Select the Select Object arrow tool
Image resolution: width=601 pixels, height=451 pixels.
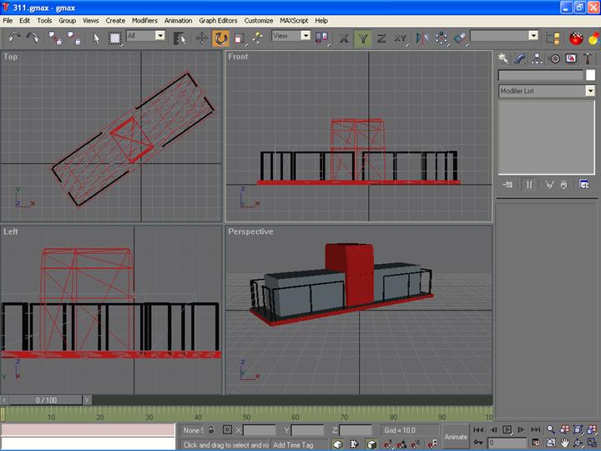click(96, 38)
